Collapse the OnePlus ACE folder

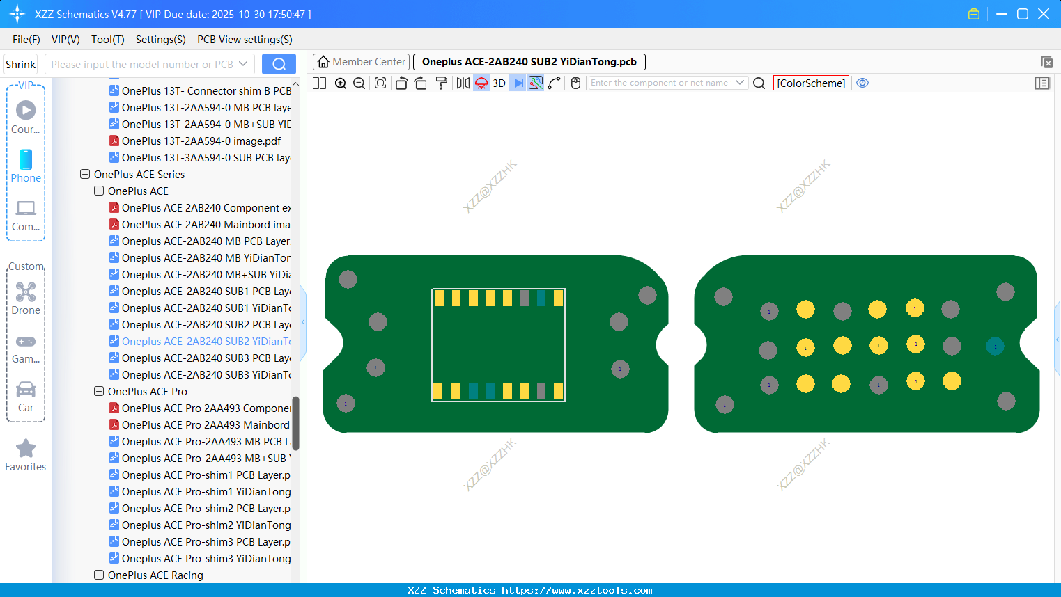[99, 191]
